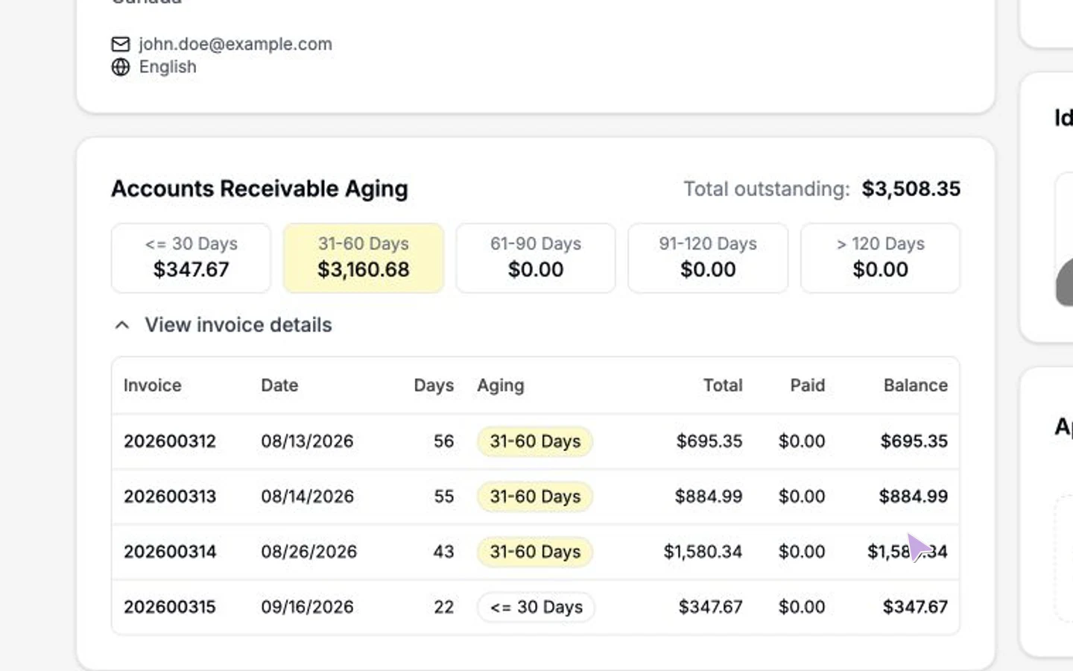Image resolution: width=1073 pixels, height=671 pixels.
Task: Click the Invoice column header
Action: (x=153, y=385)
